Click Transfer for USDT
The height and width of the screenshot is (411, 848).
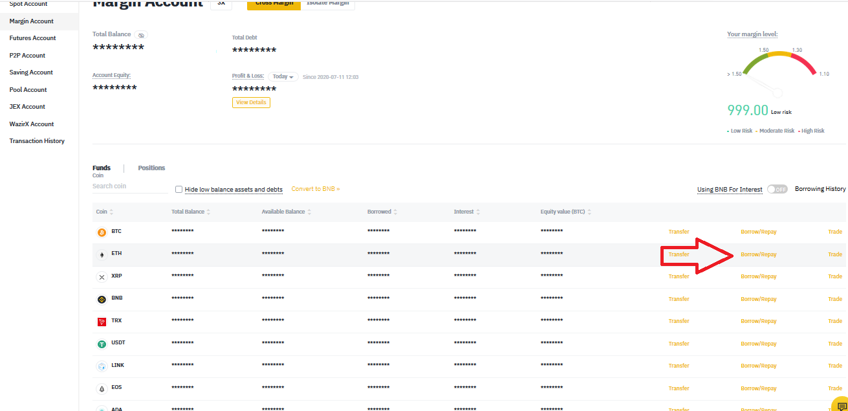tap(679, 344)
